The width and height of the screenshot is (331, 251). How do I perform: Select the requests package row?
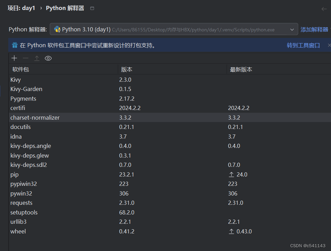tap(21, 203)
